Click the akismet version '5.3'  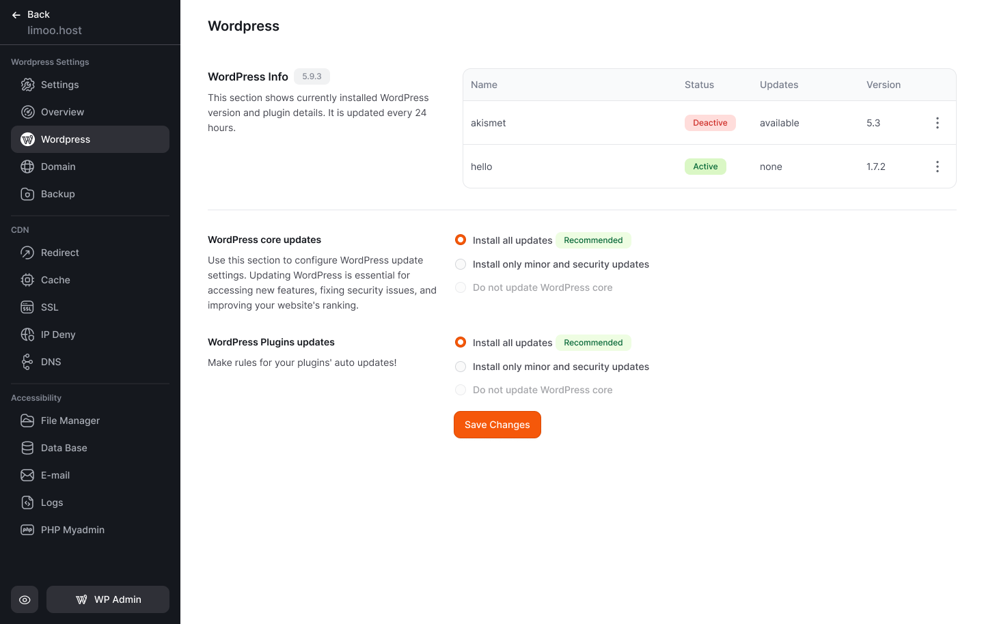point(873,123)
